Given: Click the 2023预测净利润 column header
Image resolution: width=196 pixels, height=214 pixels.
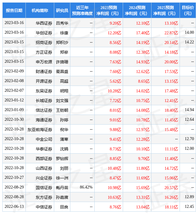Looking at the screenshot, I should coord(108,11).
